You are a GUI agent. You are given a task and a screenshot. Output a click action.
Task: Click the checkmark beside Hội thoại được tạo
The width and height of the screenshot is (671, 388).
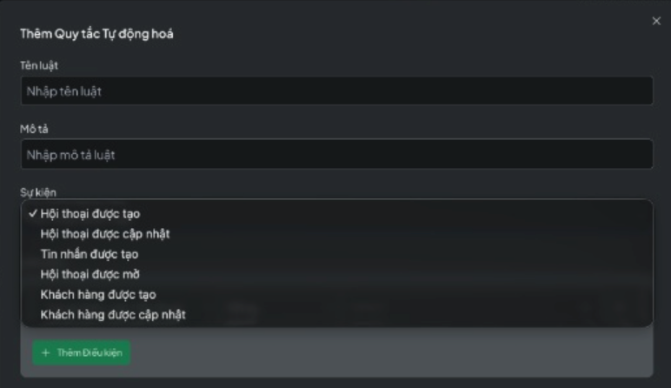[x=31, y=213]
